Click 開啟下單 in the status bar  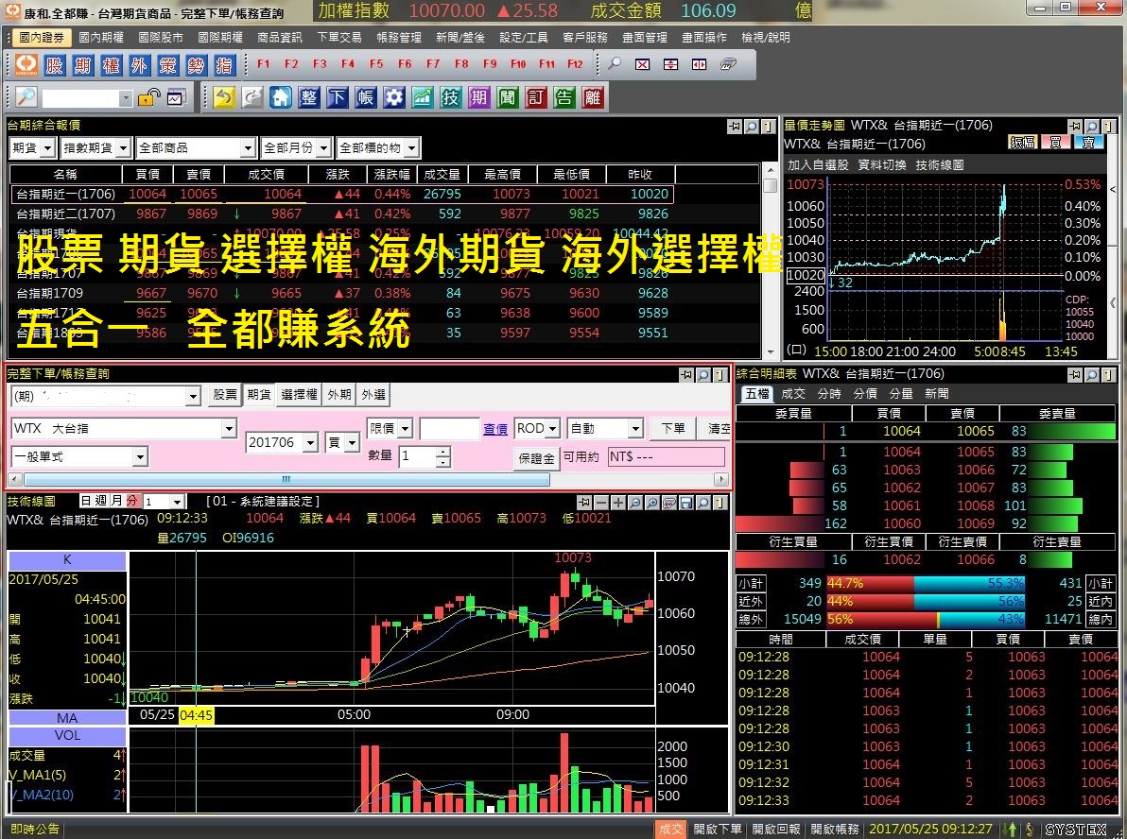coord(718,829)
